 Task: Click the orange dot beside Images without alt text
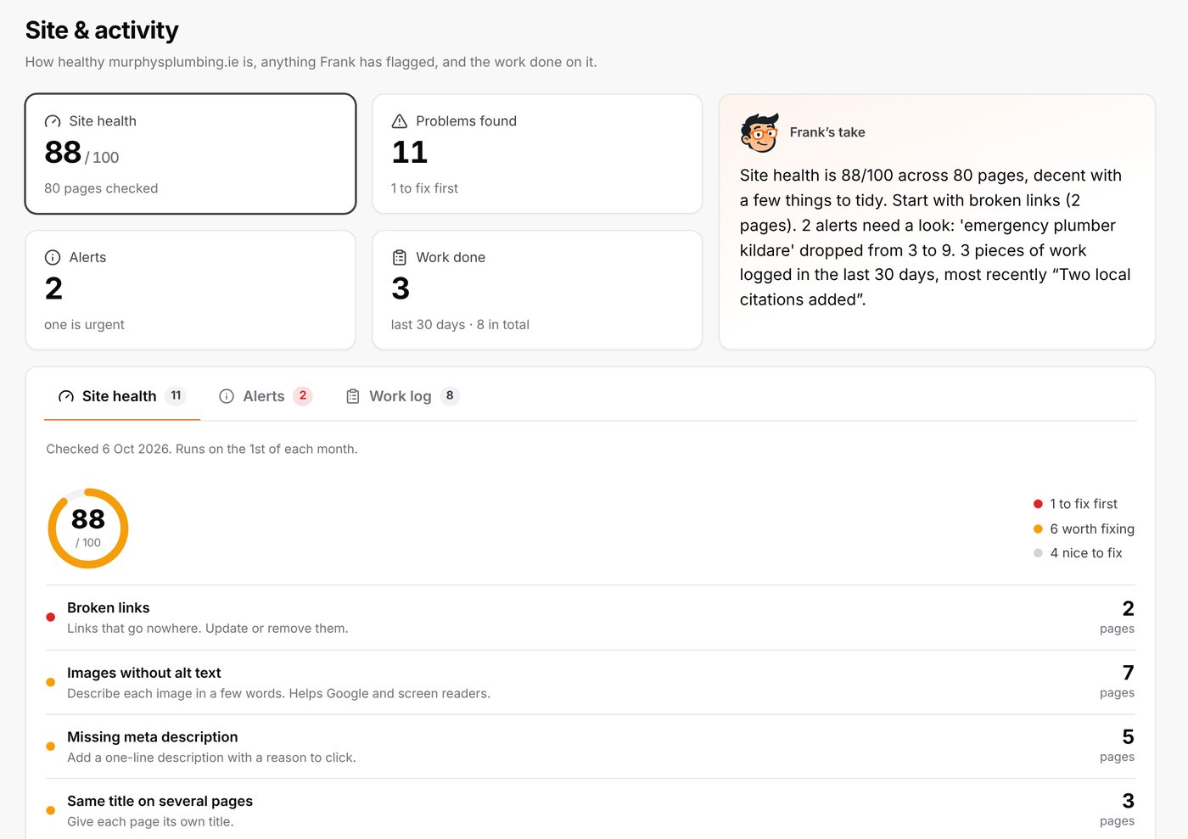(51, 682)
